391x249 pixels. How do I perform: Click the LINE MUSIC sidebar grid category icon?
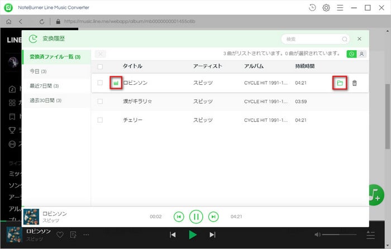tap(12, 103)
